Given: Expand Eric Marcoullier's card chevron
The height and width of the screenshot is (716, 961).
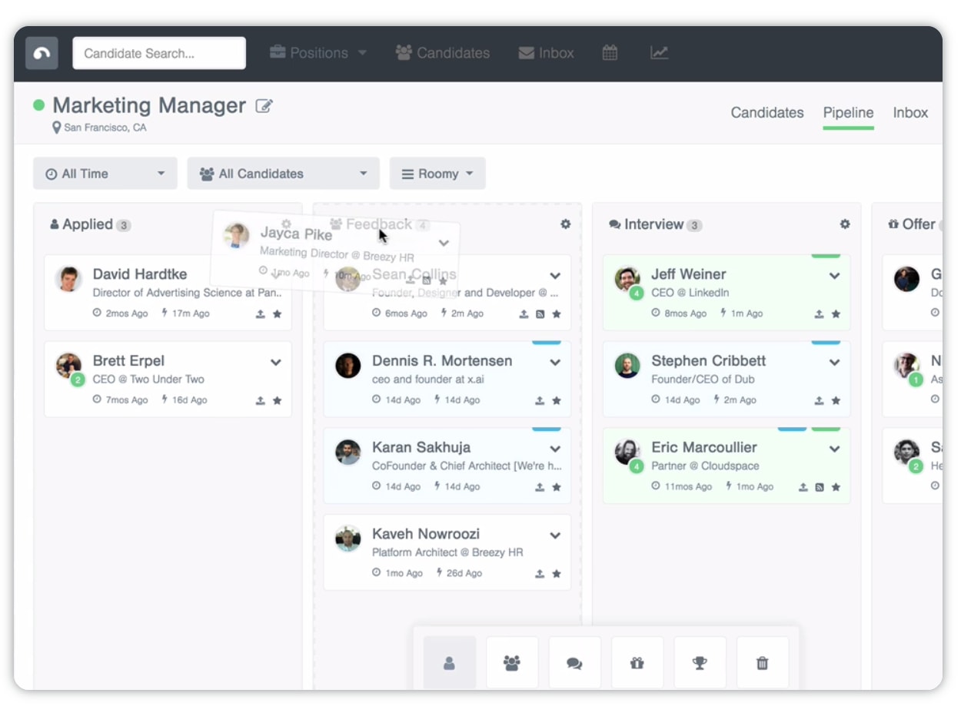Looking at the screenshot, I should (834, 449).
